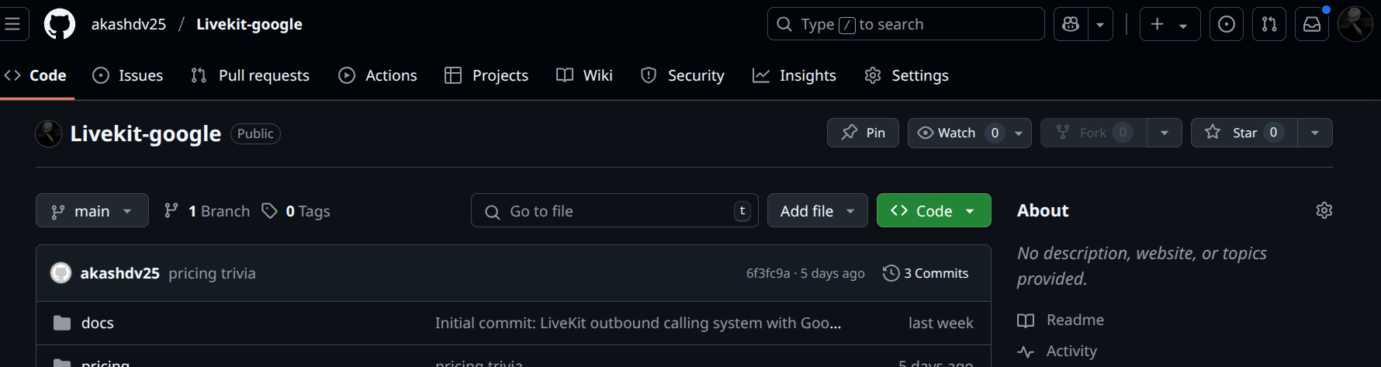
Task: Open the global Issues icon in the header
Action: [1227, 24]
